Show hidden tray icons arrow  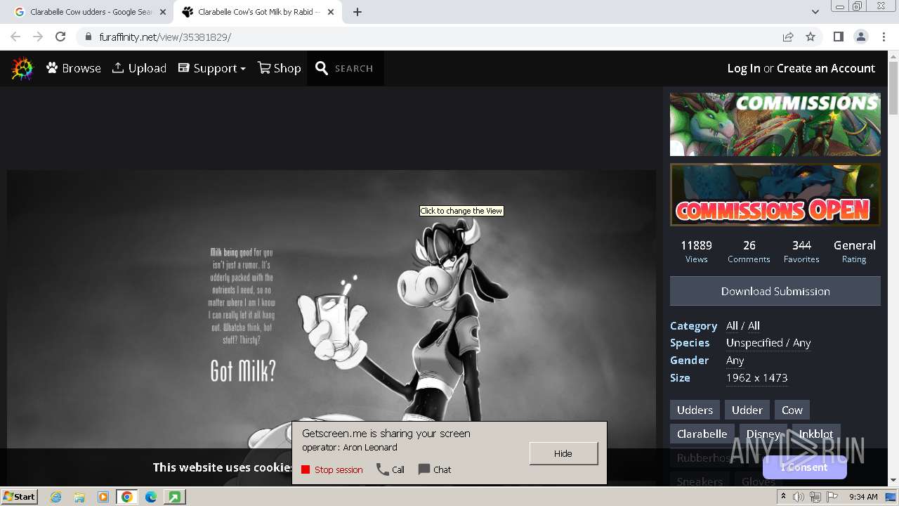pyautogui.click(x=784, y=496)
